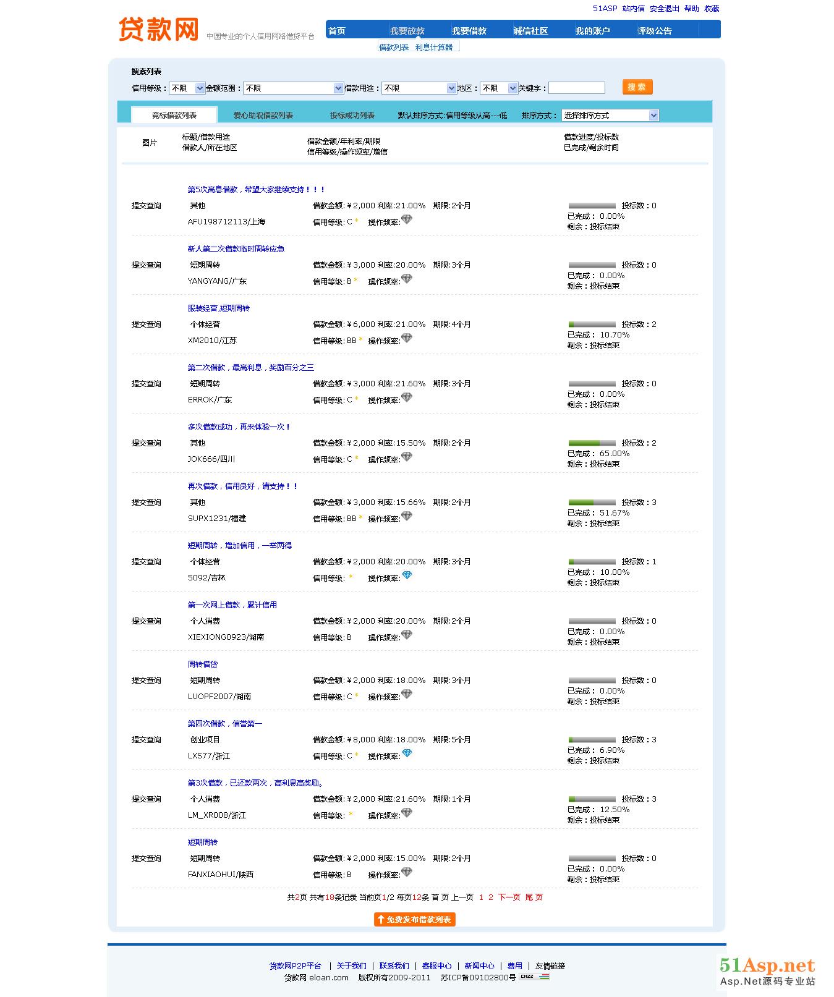Open 费用 footer link
Image resolution: width=834 pixels, height=997 pixels.
515,966
